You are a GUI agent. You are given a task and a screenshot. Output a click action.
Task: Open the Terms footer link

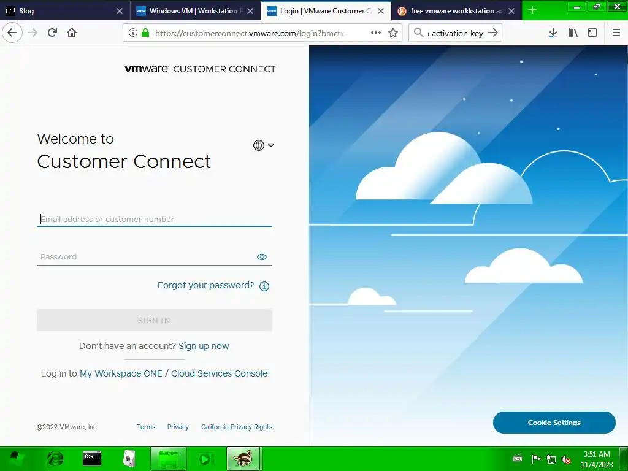146,427
